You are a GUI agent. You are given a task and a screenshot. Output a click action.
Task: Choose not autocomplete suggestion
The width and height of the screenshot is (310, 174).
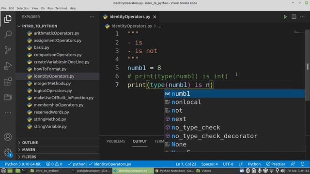[x=234, y=111]
